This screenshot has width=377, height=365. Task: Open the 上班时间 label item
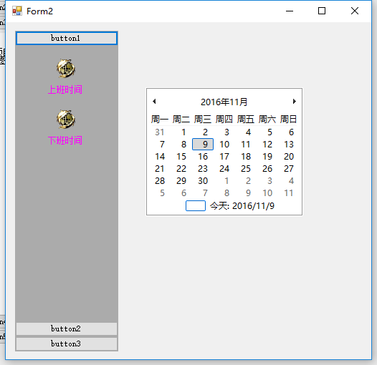(65, 89)
